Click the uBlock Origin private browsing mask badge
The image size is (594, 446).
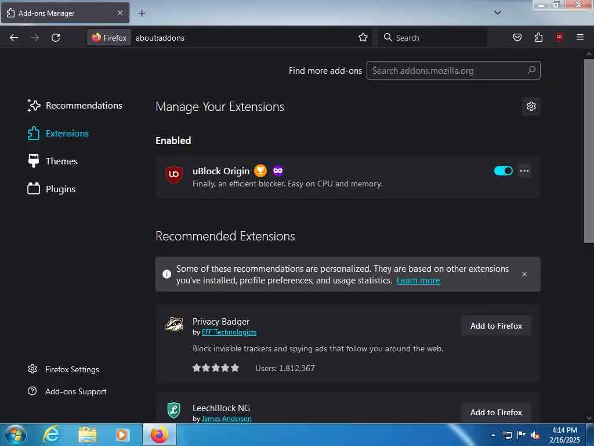click(278, 171)
